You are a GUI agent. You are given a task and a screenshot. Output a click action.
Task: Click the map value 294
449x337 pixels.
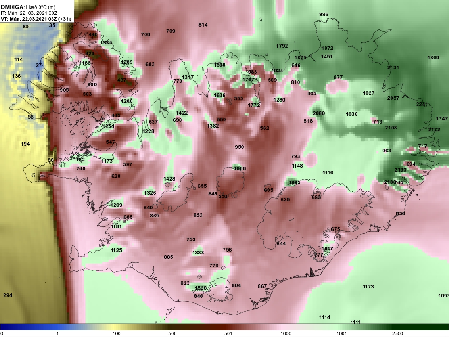pyautogui.click(x=8, y=295)
